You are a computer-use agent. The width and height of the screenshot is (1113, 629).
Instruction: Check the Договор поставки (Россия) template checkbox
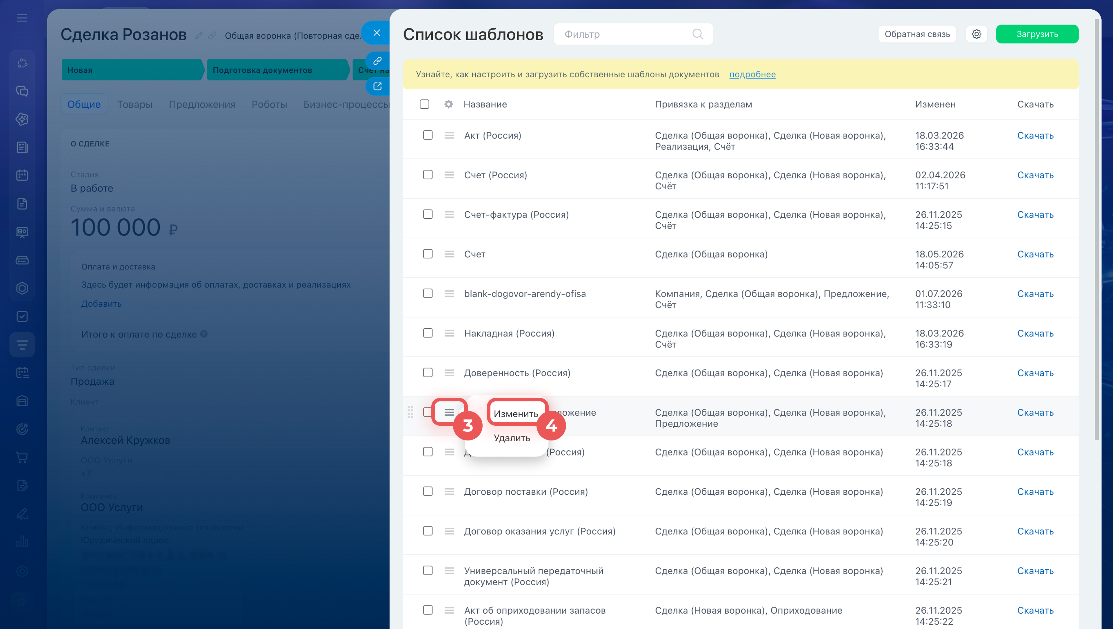428,491
